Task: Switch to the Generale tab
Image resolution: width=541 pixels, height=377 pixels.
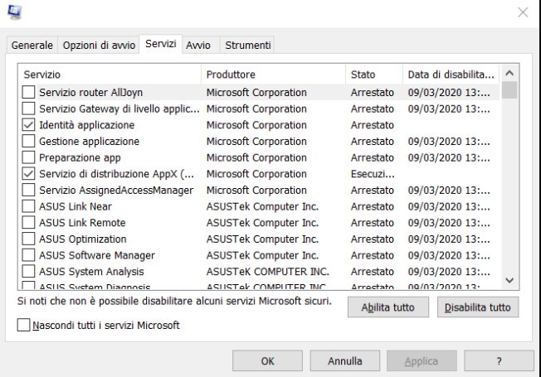Action: 32,45
